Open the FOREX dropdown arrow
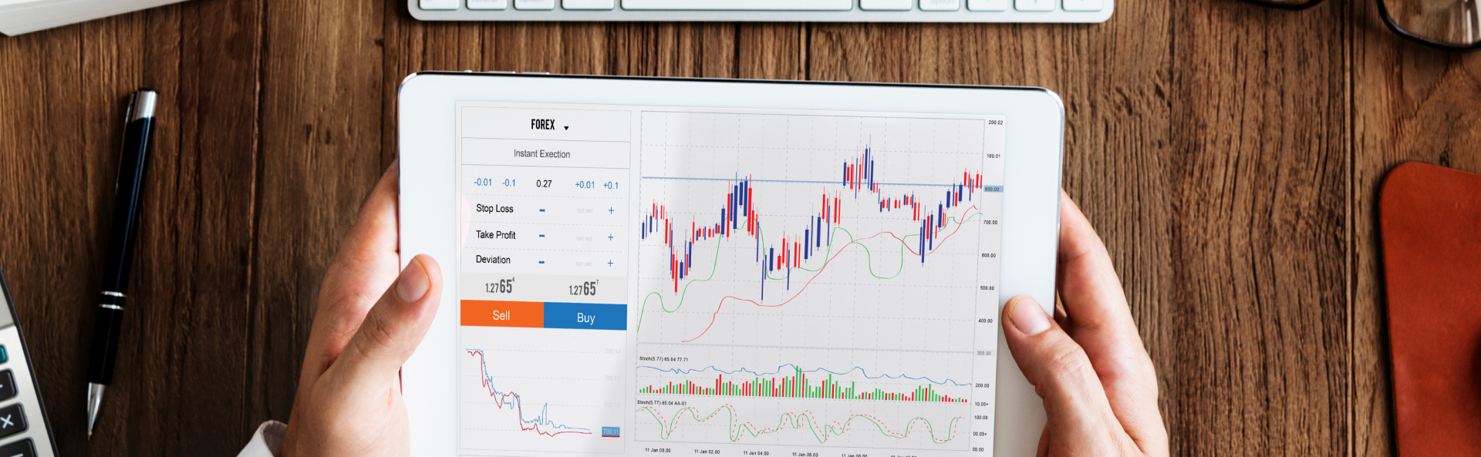1481x457 pixels. pos(566,128)
